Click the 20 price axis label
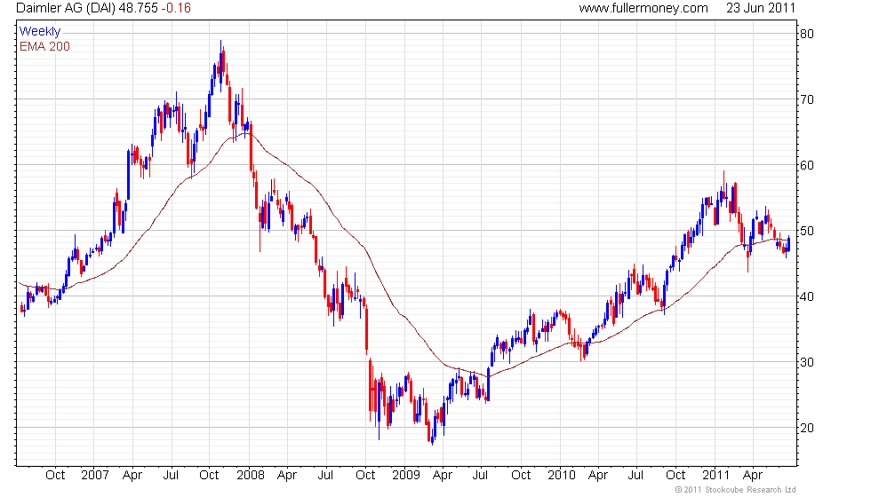Viewport: 871px width, 497px height. click(807, 428)
